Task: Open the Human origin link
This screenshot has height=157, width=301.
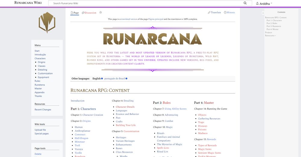Action: click(79, 127)
